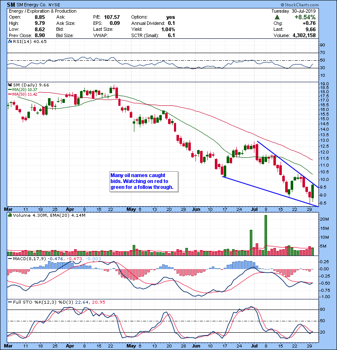Click the MACD histogram value -0.003

93,259
